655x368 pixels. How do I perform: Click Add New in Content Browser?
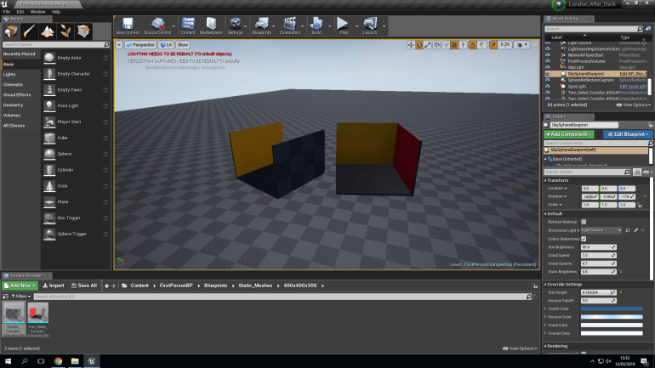(x=20, y=286)
